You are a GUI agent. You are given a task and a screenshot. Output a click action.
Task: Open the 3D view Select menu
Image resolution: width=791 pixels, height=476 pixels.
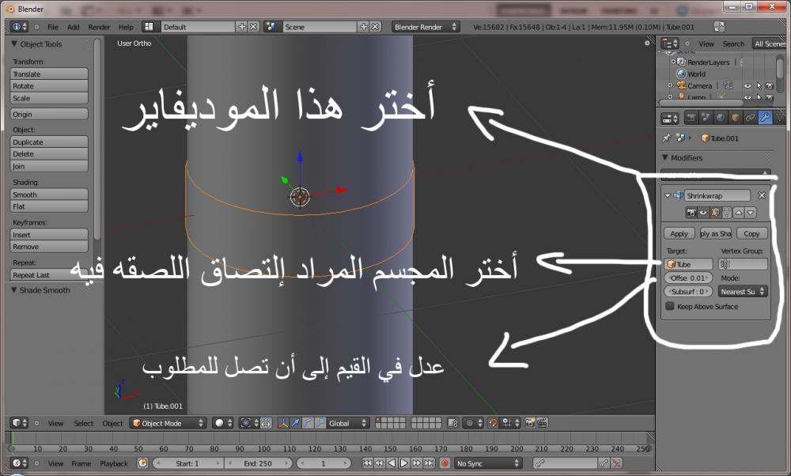(x=83, y=424)
